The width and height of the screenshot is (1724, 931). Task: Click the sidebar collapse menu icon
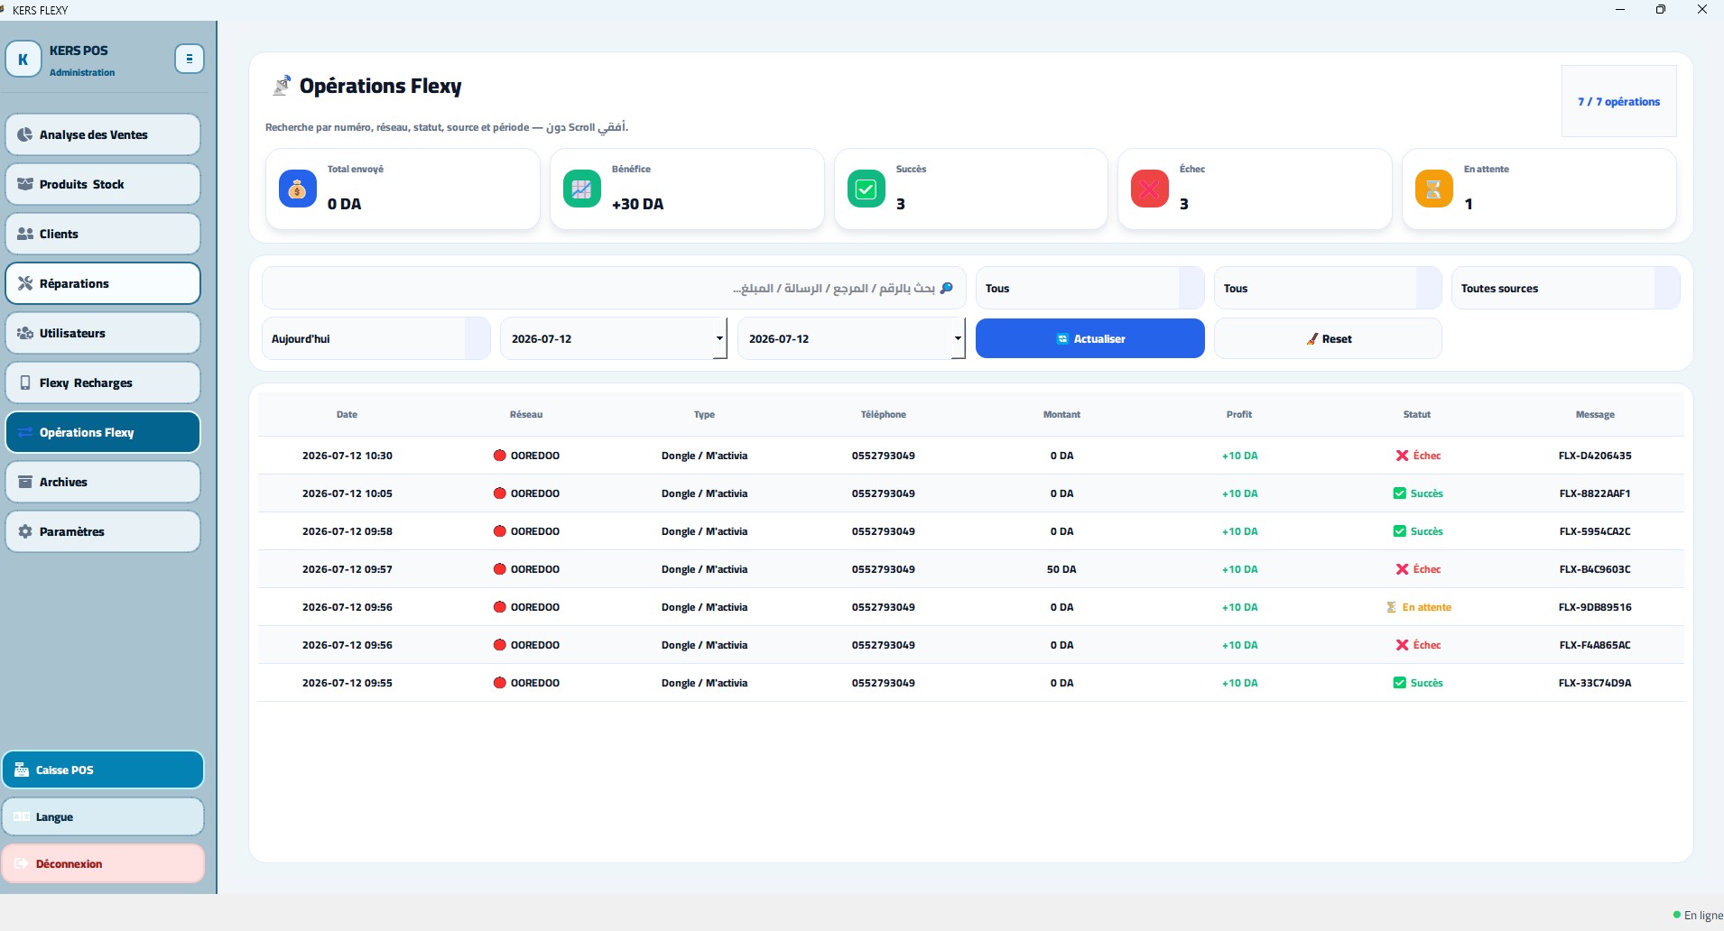[189, 59]
